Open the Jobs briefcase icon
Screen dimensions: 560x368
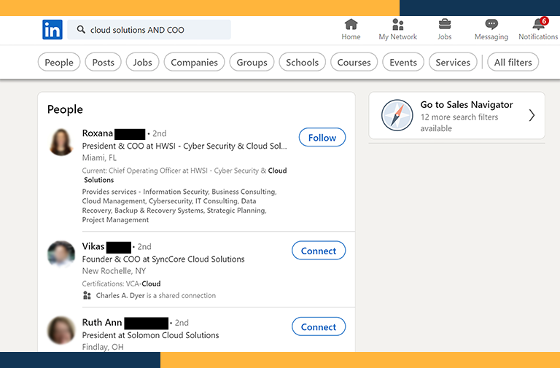point(445,24)
